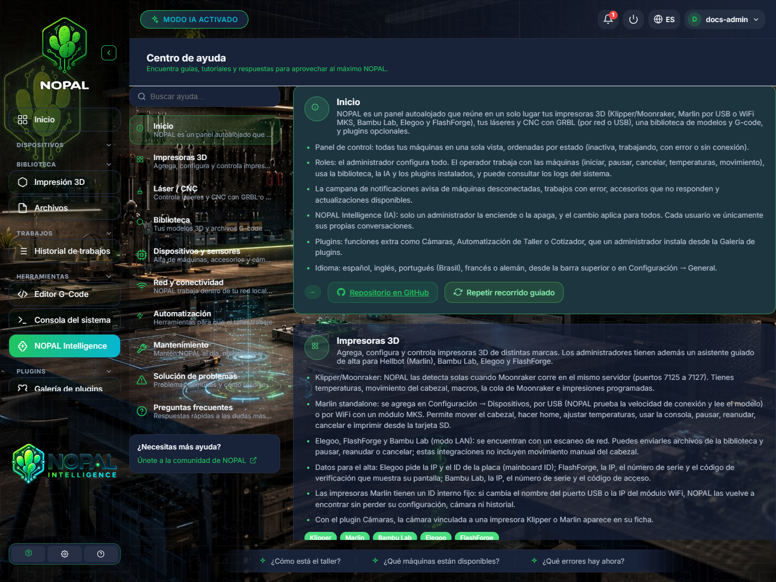Click the Buscar ayuda search field
The height and width of the screenshot is (582, 776).
205,96
